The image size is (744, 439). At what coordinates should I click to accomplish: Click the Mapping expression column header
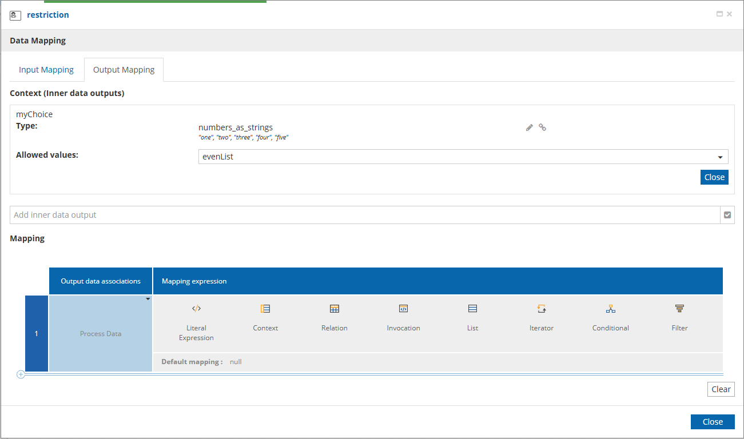pos(438,281)
